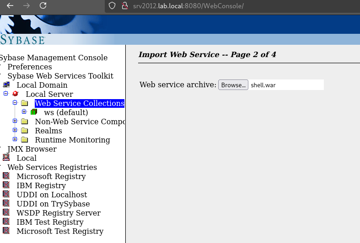Click the Local Domain computer icon
The height and width of the screenshot is (243, 360).
(6, 85)
